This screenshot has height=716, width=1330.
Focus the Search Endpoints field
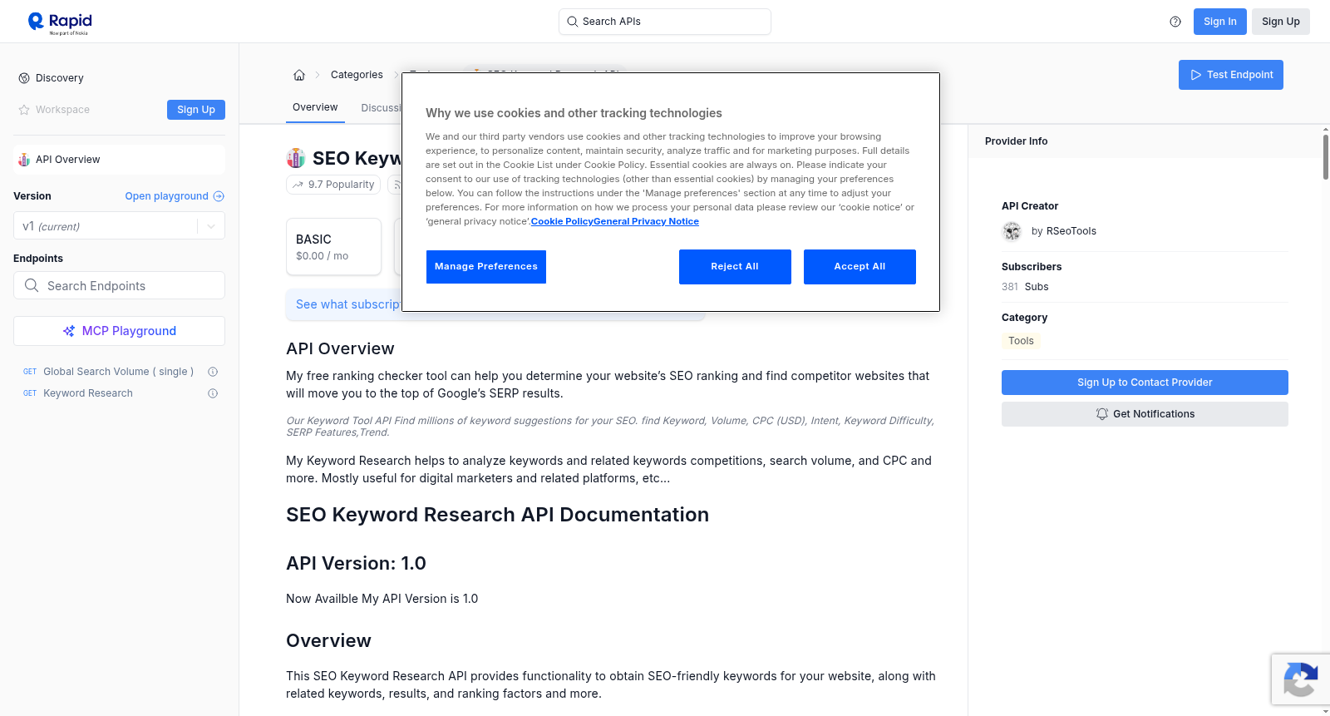click(119, 285)
